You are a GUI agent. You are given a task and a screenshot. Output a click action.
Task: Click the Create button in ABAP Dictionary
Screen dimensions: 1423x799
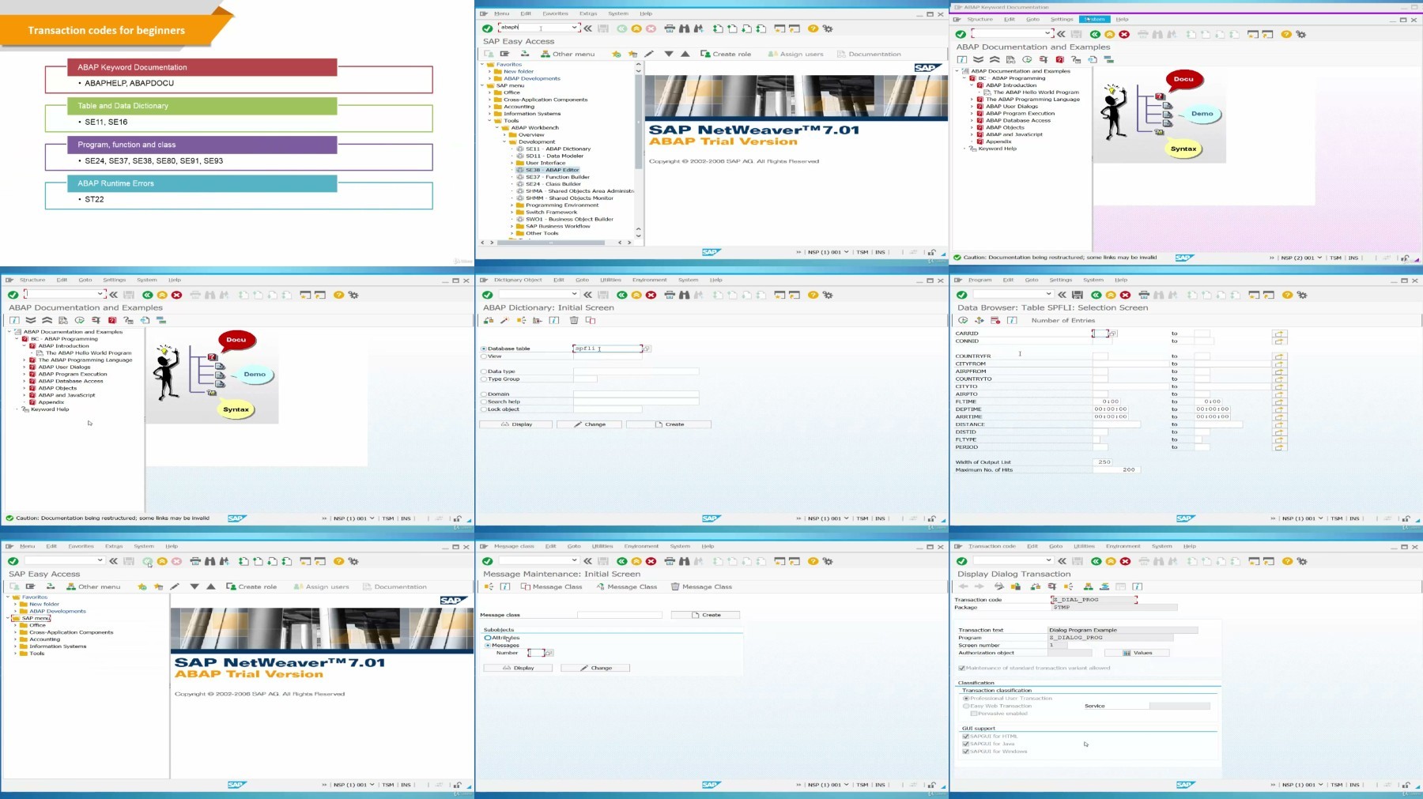click(x=669, y=424)
